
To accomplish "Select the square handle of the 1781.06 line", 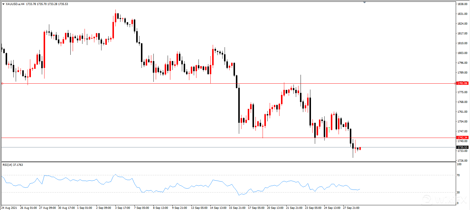I will pos(2,84).
